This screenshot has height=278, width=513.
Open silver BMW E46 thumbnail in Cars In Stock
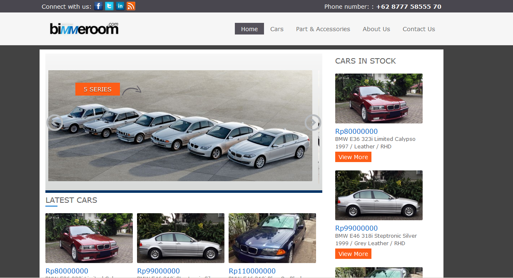[379, 195]
